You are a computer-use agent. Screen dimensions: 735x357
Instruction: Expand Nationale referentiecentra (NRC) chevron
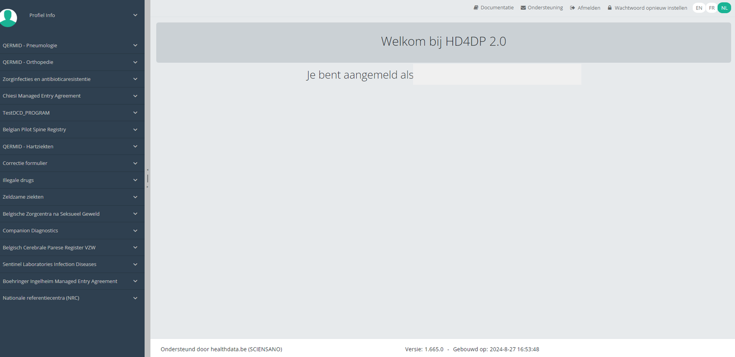[135, 298]
